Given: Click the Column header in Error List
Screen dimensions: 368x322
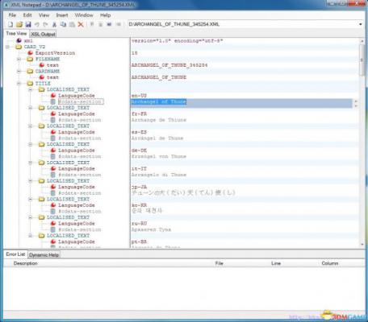Looking at the screenshot, I should point(330,263).
